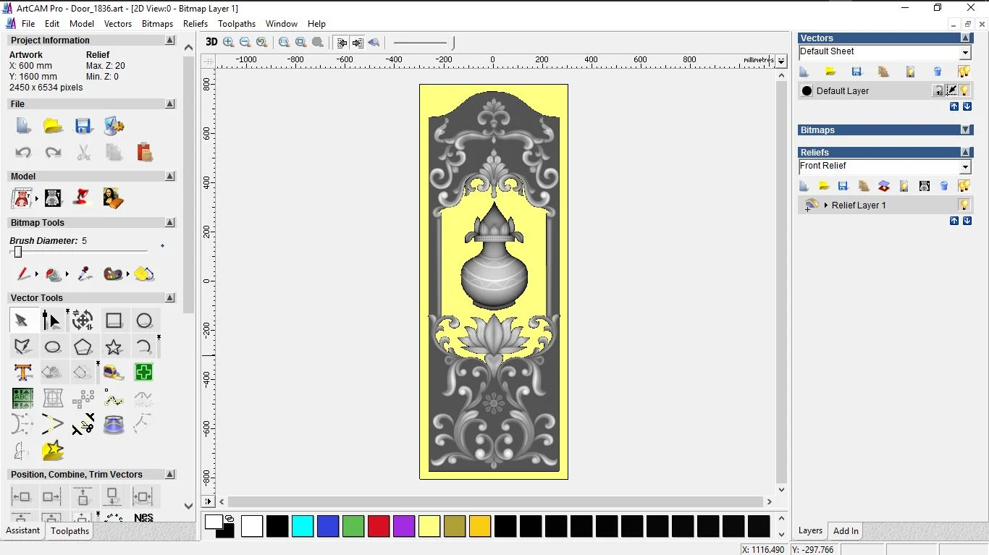This screenshot has height=555, width=989.
Task: Open the Front Relief dropdown
Action: [966, 166]
